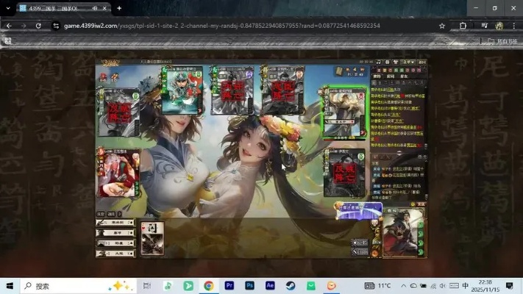Switch to Chrome on the taskbar
523x294 pixels.
[x=209, y=286]
